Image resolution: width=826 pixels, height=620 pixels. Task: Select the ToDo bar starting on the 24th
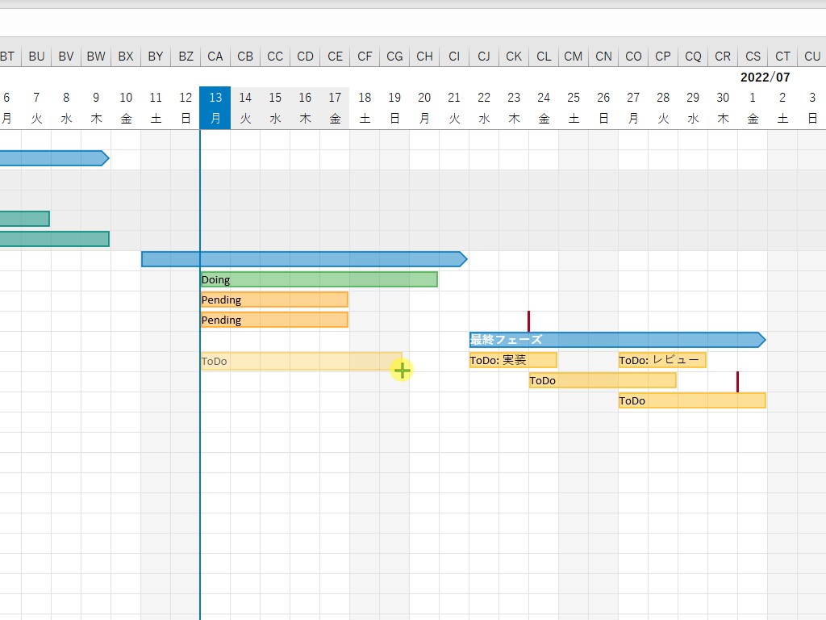point(603,380)
